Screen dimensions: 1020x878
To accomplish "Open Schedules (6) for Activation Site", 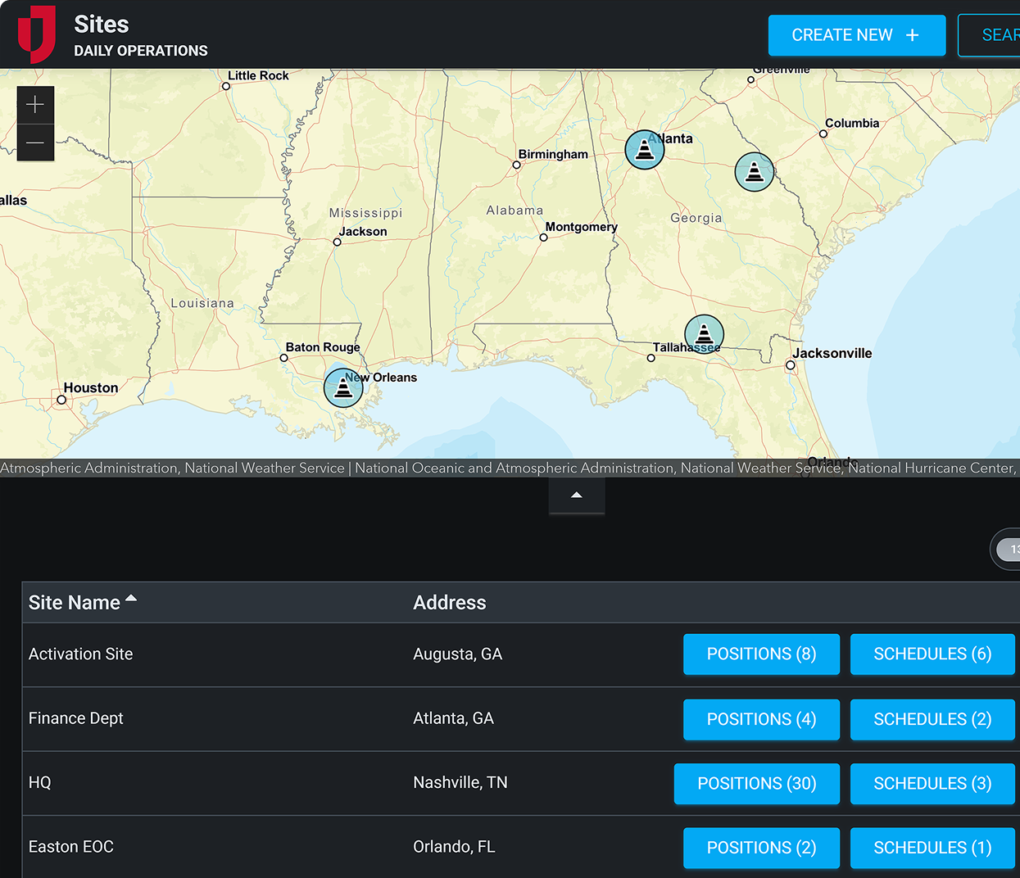I will 932,654.
